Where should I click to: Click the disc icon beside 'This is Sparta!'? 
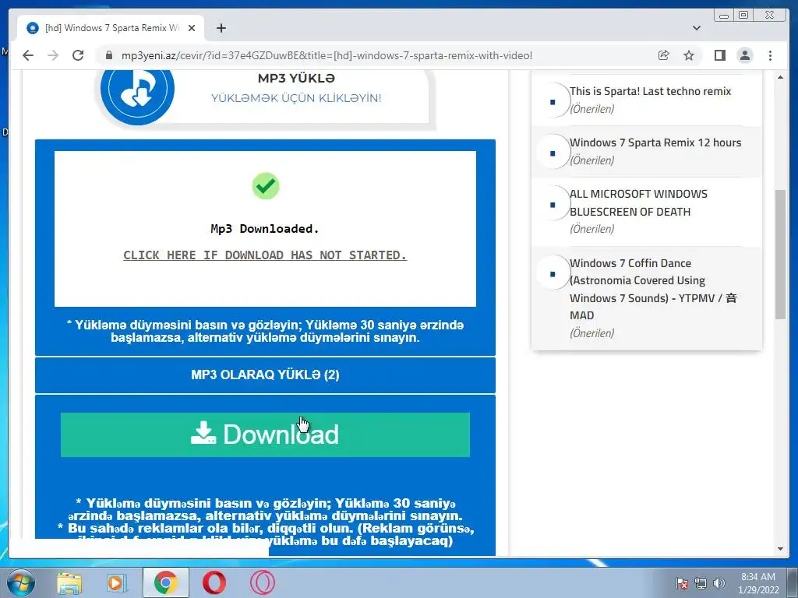coord(553,100)
